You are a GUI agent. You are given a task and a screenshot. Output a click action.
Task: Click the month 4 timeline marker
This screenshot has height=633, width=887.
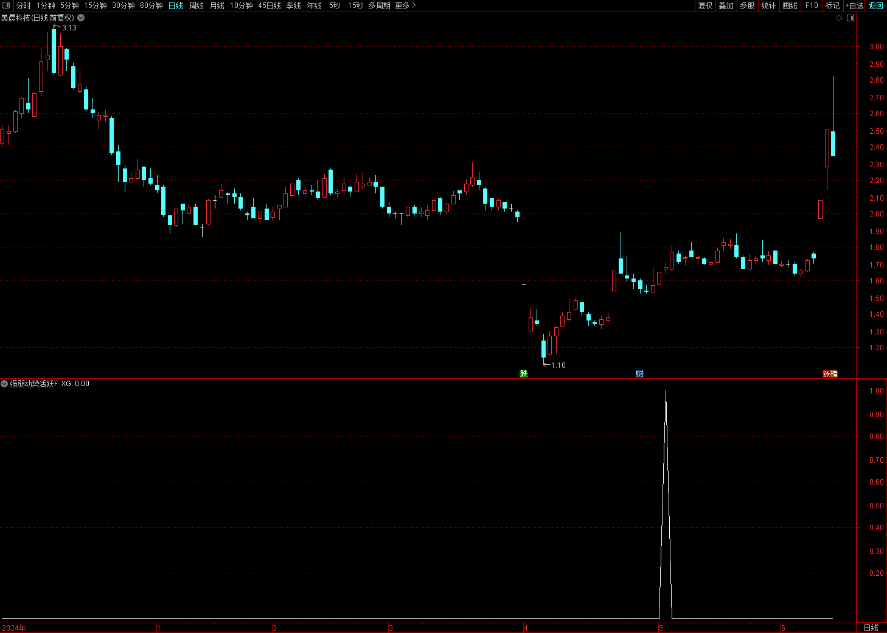click(x=526, y=628)
